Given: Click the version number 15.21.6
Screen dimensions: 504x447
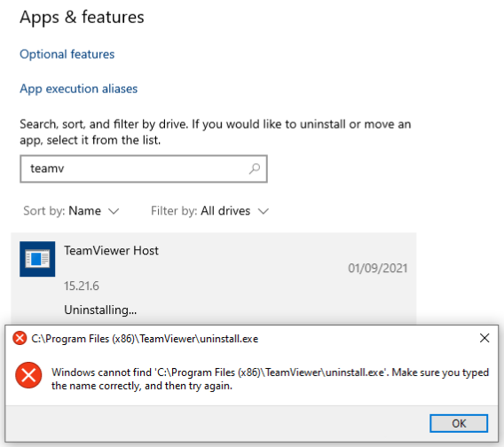Looking at the screenshot, I should (82, 286).
